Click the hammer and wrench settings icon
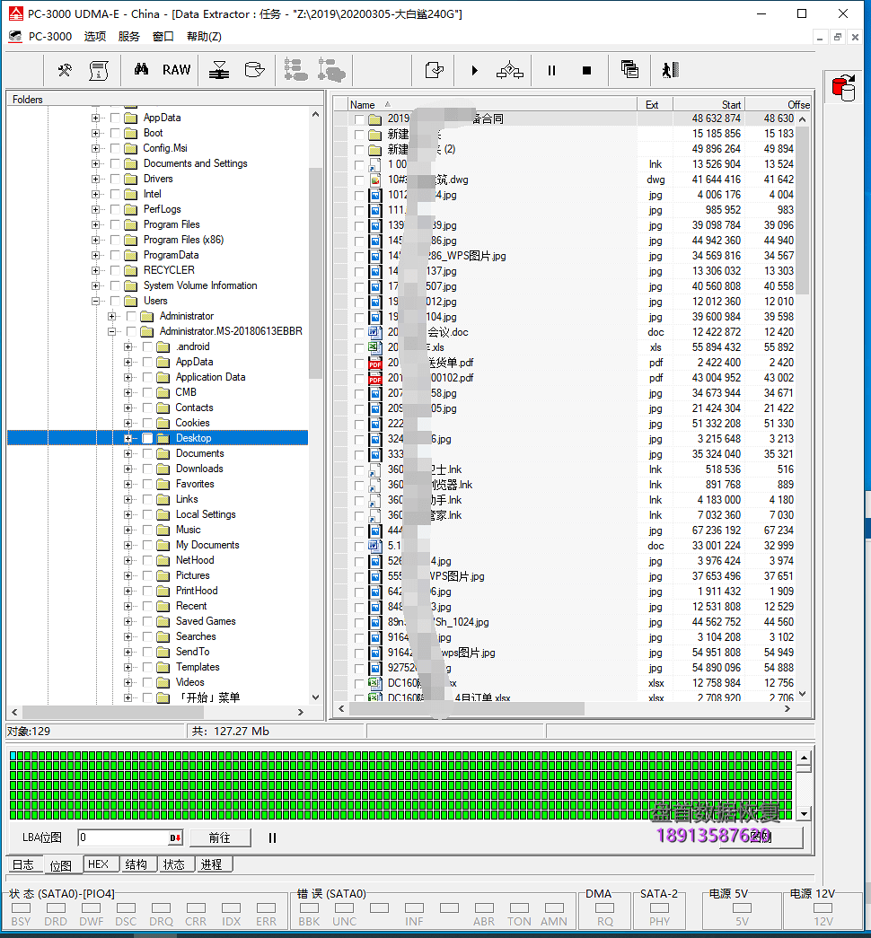 tap(65, 70)
